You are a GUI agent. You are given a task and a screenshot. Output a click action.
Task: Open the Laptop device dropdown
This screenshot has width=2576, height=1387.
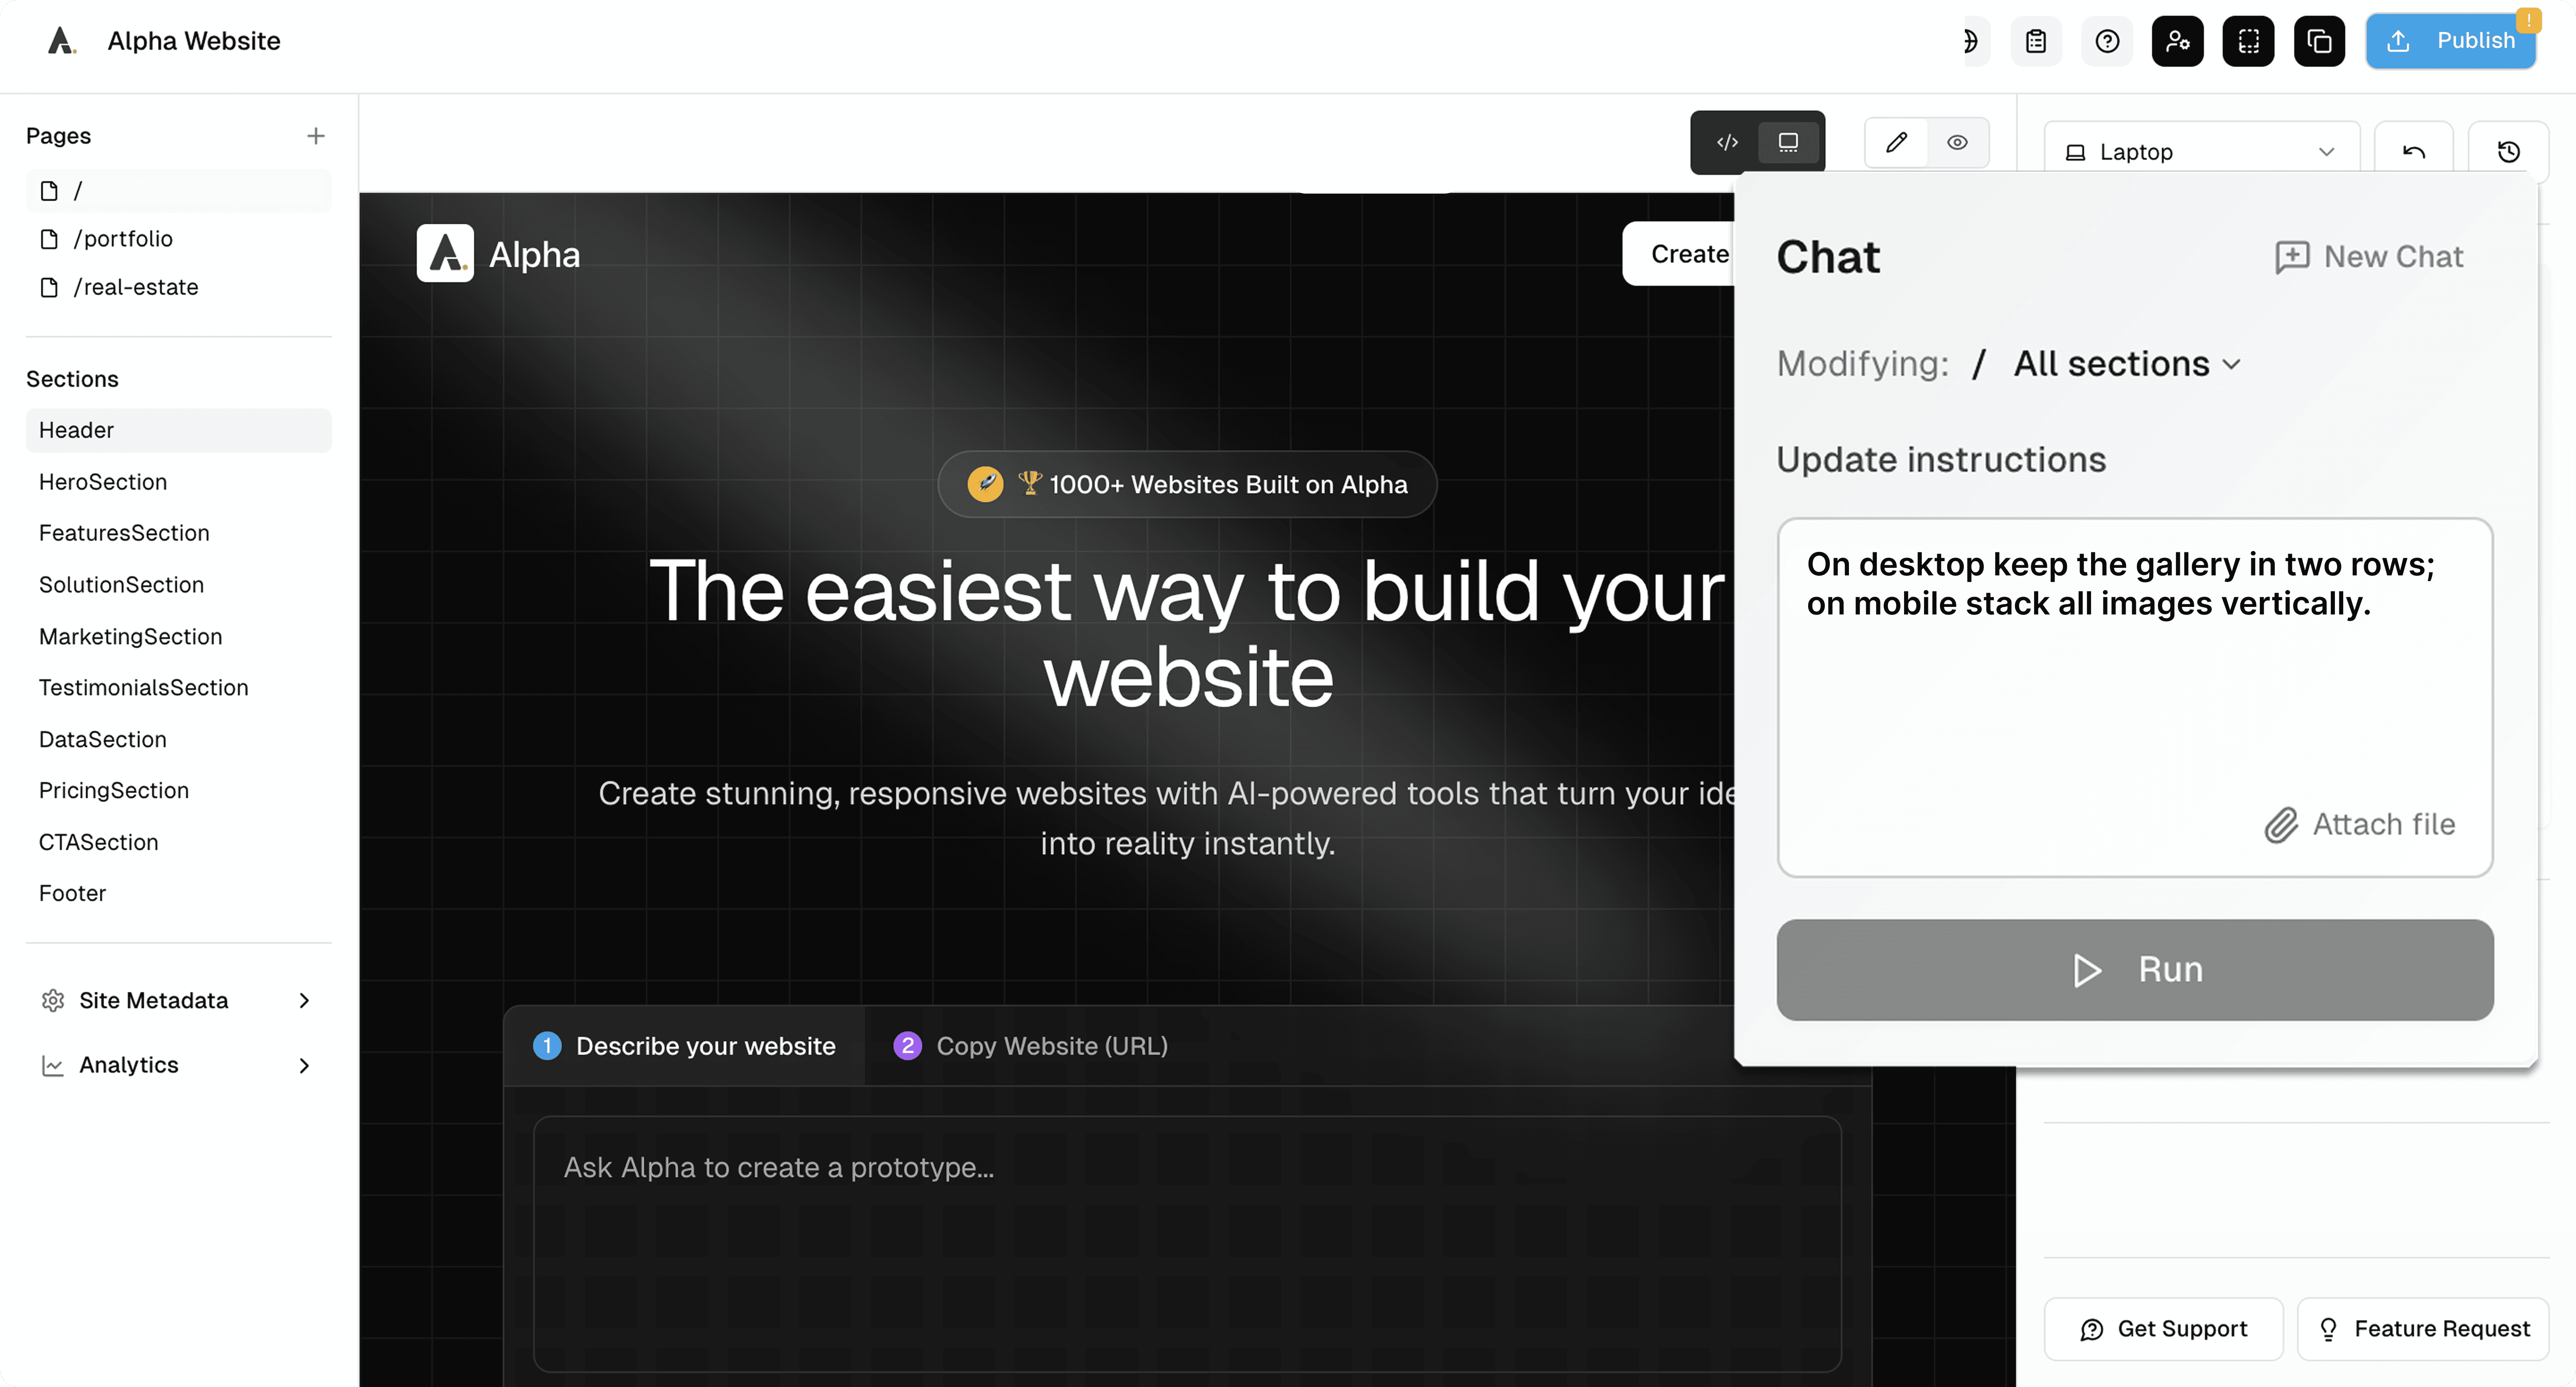(x=2201, y=152)
